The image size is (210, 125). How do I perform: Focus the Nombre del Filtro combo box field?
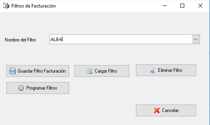pos(125,39)
